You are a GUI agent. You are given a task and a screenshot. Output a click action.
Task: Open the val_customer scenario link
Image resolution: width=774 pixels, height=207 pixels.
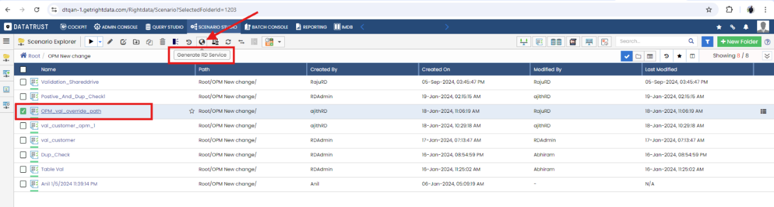(x=58, y=140)
